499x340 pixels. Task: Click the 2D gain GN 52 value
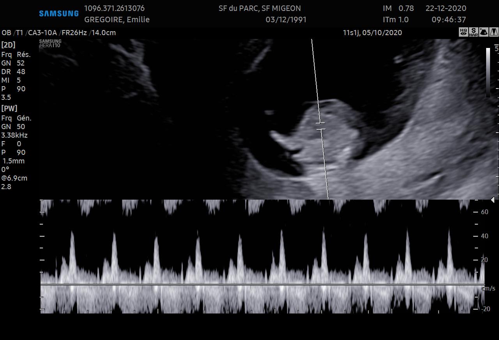pyautogui.click(x=21, y=63)
